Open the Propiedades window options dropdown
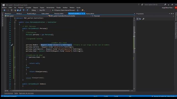The height and width of the screenshot is (99, 177). click(170, 14)
